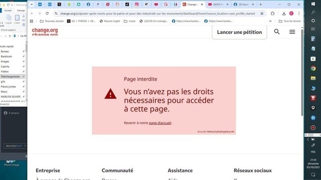Image resolution: width=321 pixels, height=180 pixels.
Task: Select Music folder in Explorer
Action: coord(4,92)
